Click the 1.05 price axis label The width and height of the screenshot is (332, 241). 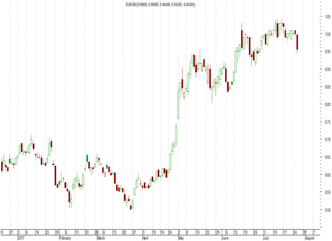(328, 17)
